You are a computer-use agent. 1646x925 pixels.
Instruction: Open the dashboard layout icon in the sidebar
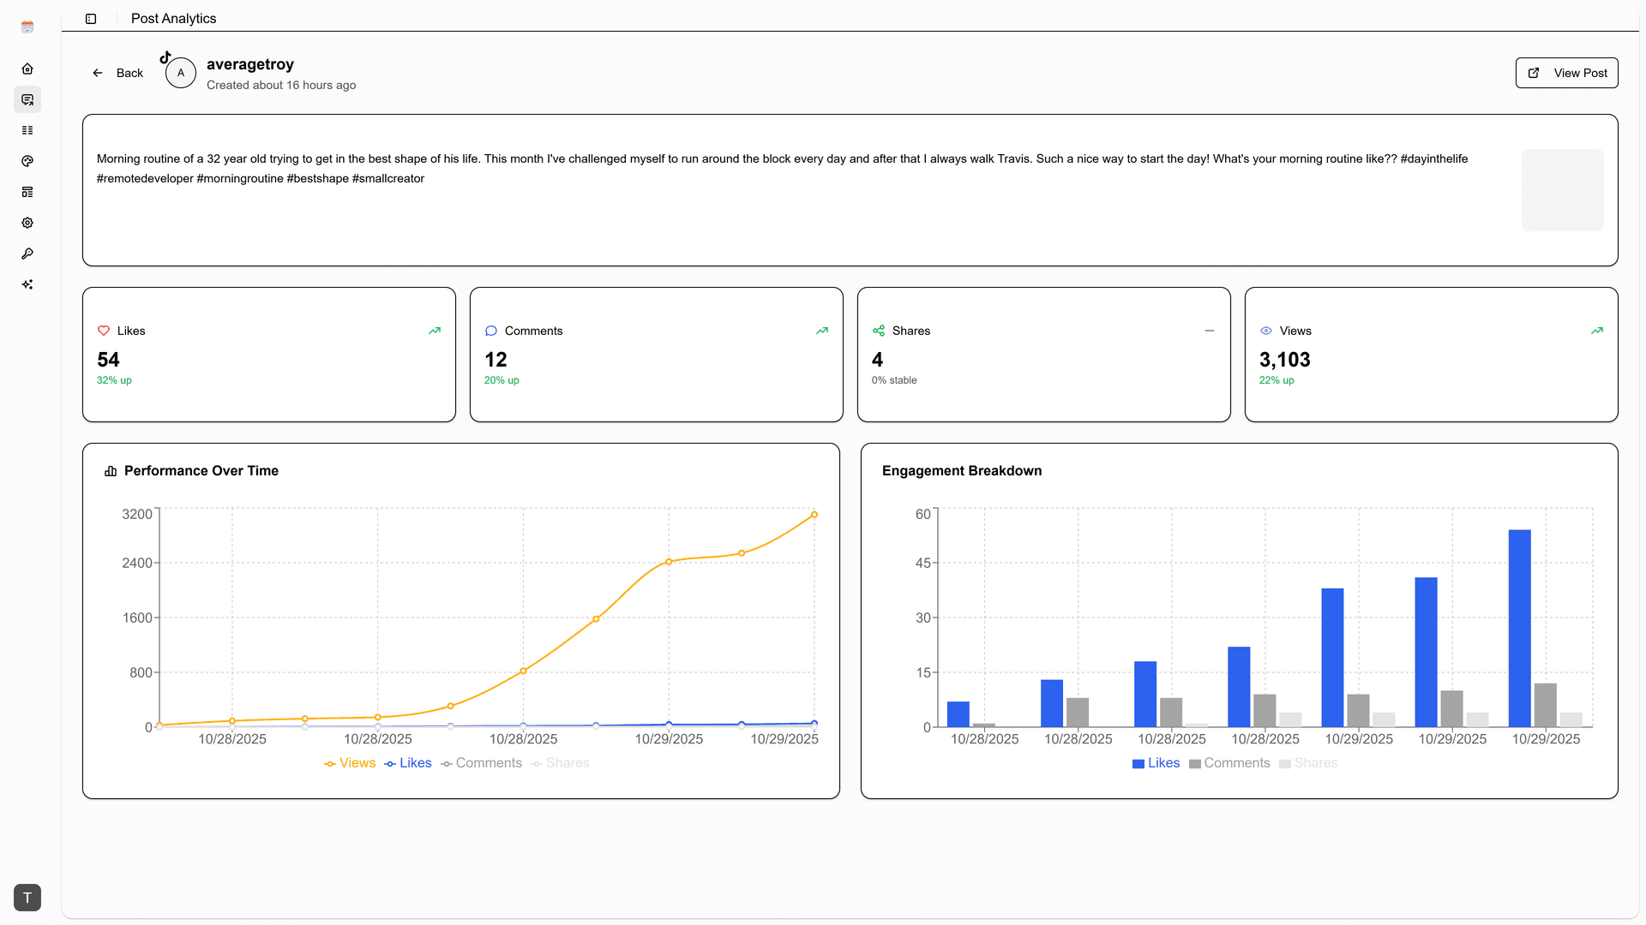[27, 192]
